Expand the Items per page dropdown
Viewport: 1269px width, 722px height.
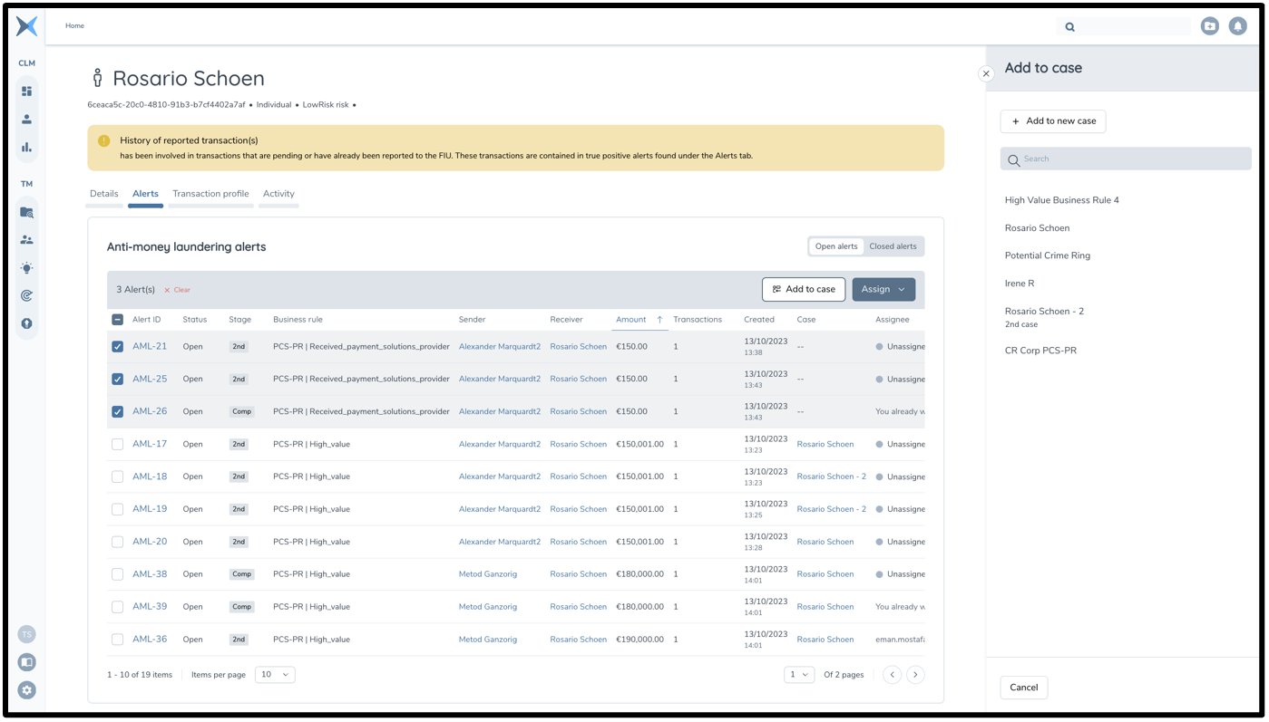[274, 674]
